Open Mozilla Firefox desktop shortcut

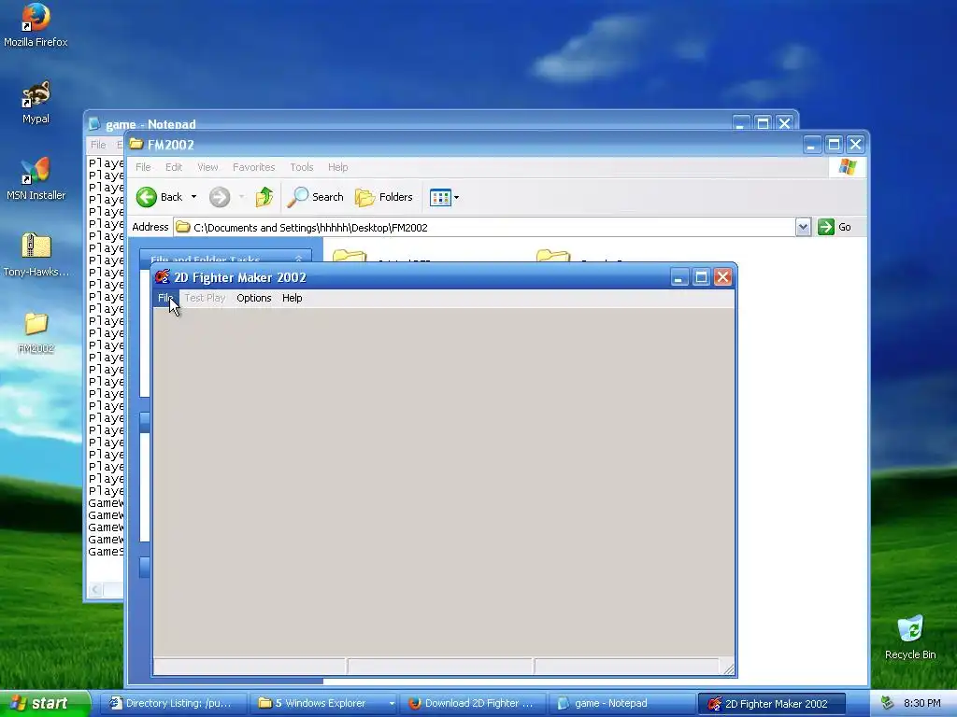pos(36,25)
